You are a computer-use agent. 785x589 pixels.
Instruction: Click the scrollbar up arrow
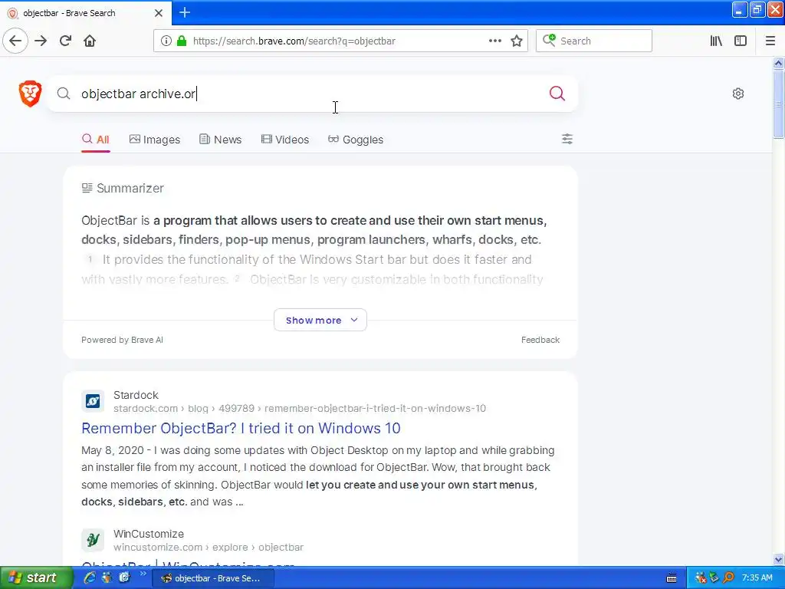click(778, 63)
